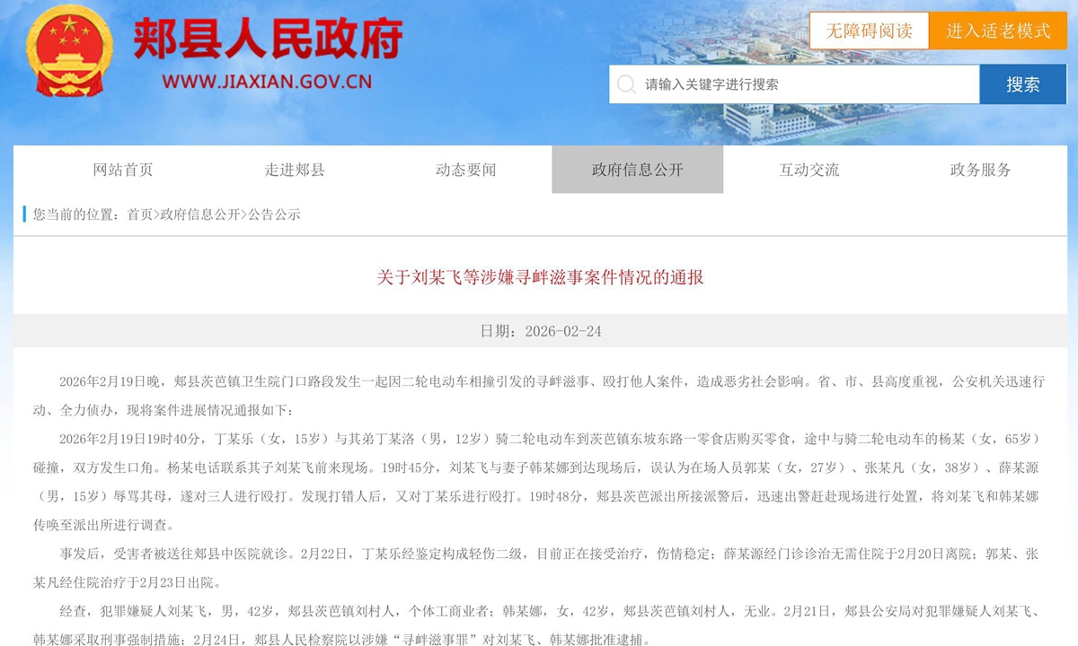The width and height of the screenshot is (1078, 646).
Task: Switch to 进入适老模式 elderly mode
Action: pos(997,31)
